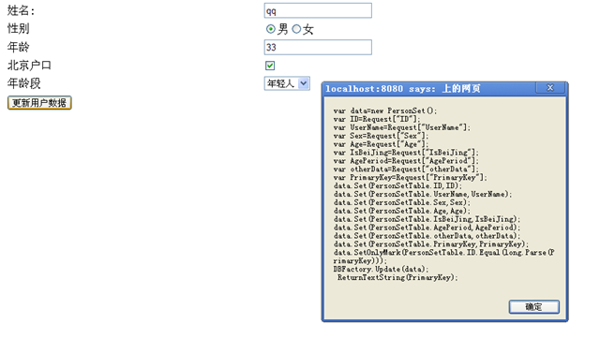Click the line data.Set(PersonSetTable.Sex, Sex)

coord(402,202)
